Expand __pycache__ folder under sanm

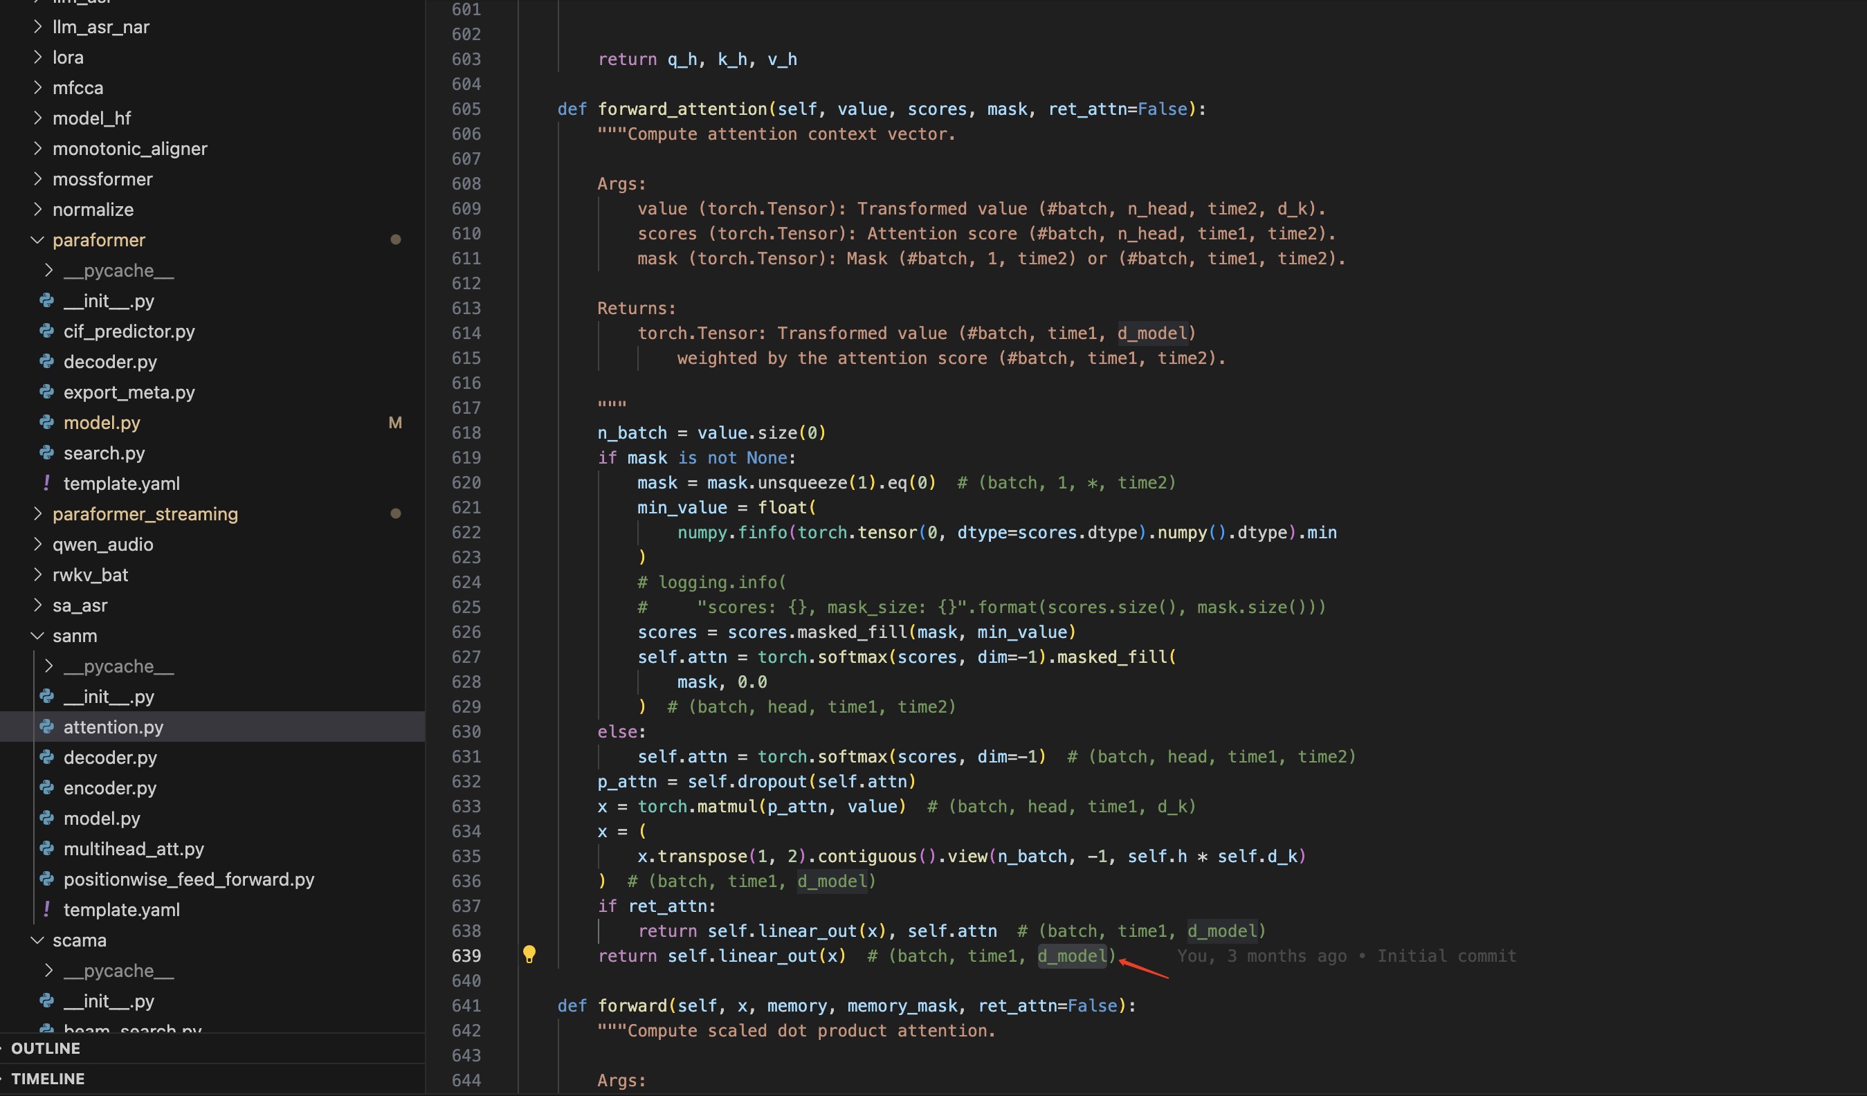49,666
